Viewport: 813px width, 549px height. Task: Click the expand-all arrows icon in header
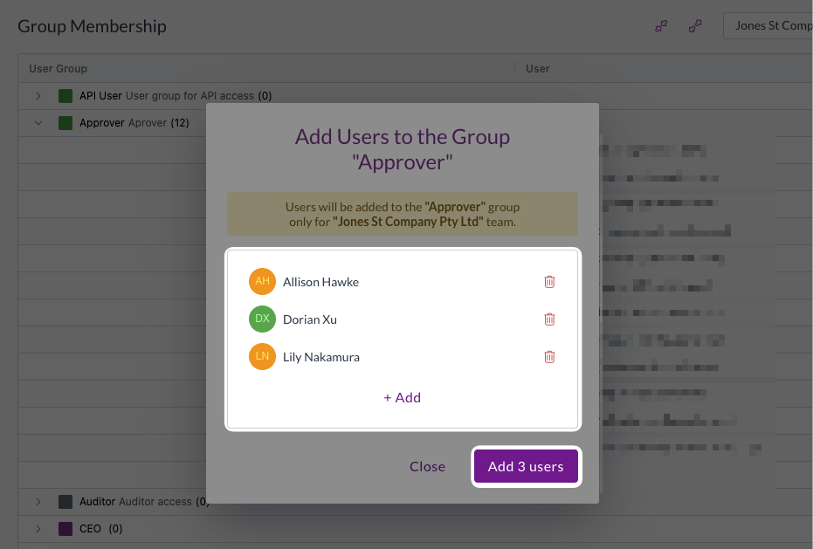click(x=695, y=26)
